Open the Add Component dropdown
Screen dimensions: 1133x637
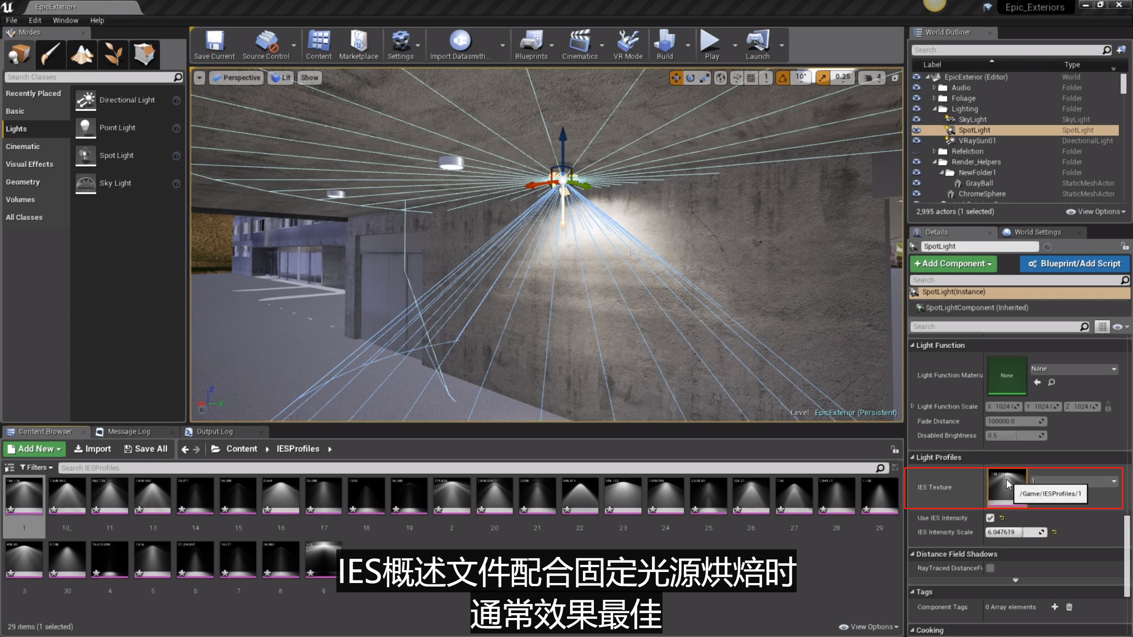953,264
